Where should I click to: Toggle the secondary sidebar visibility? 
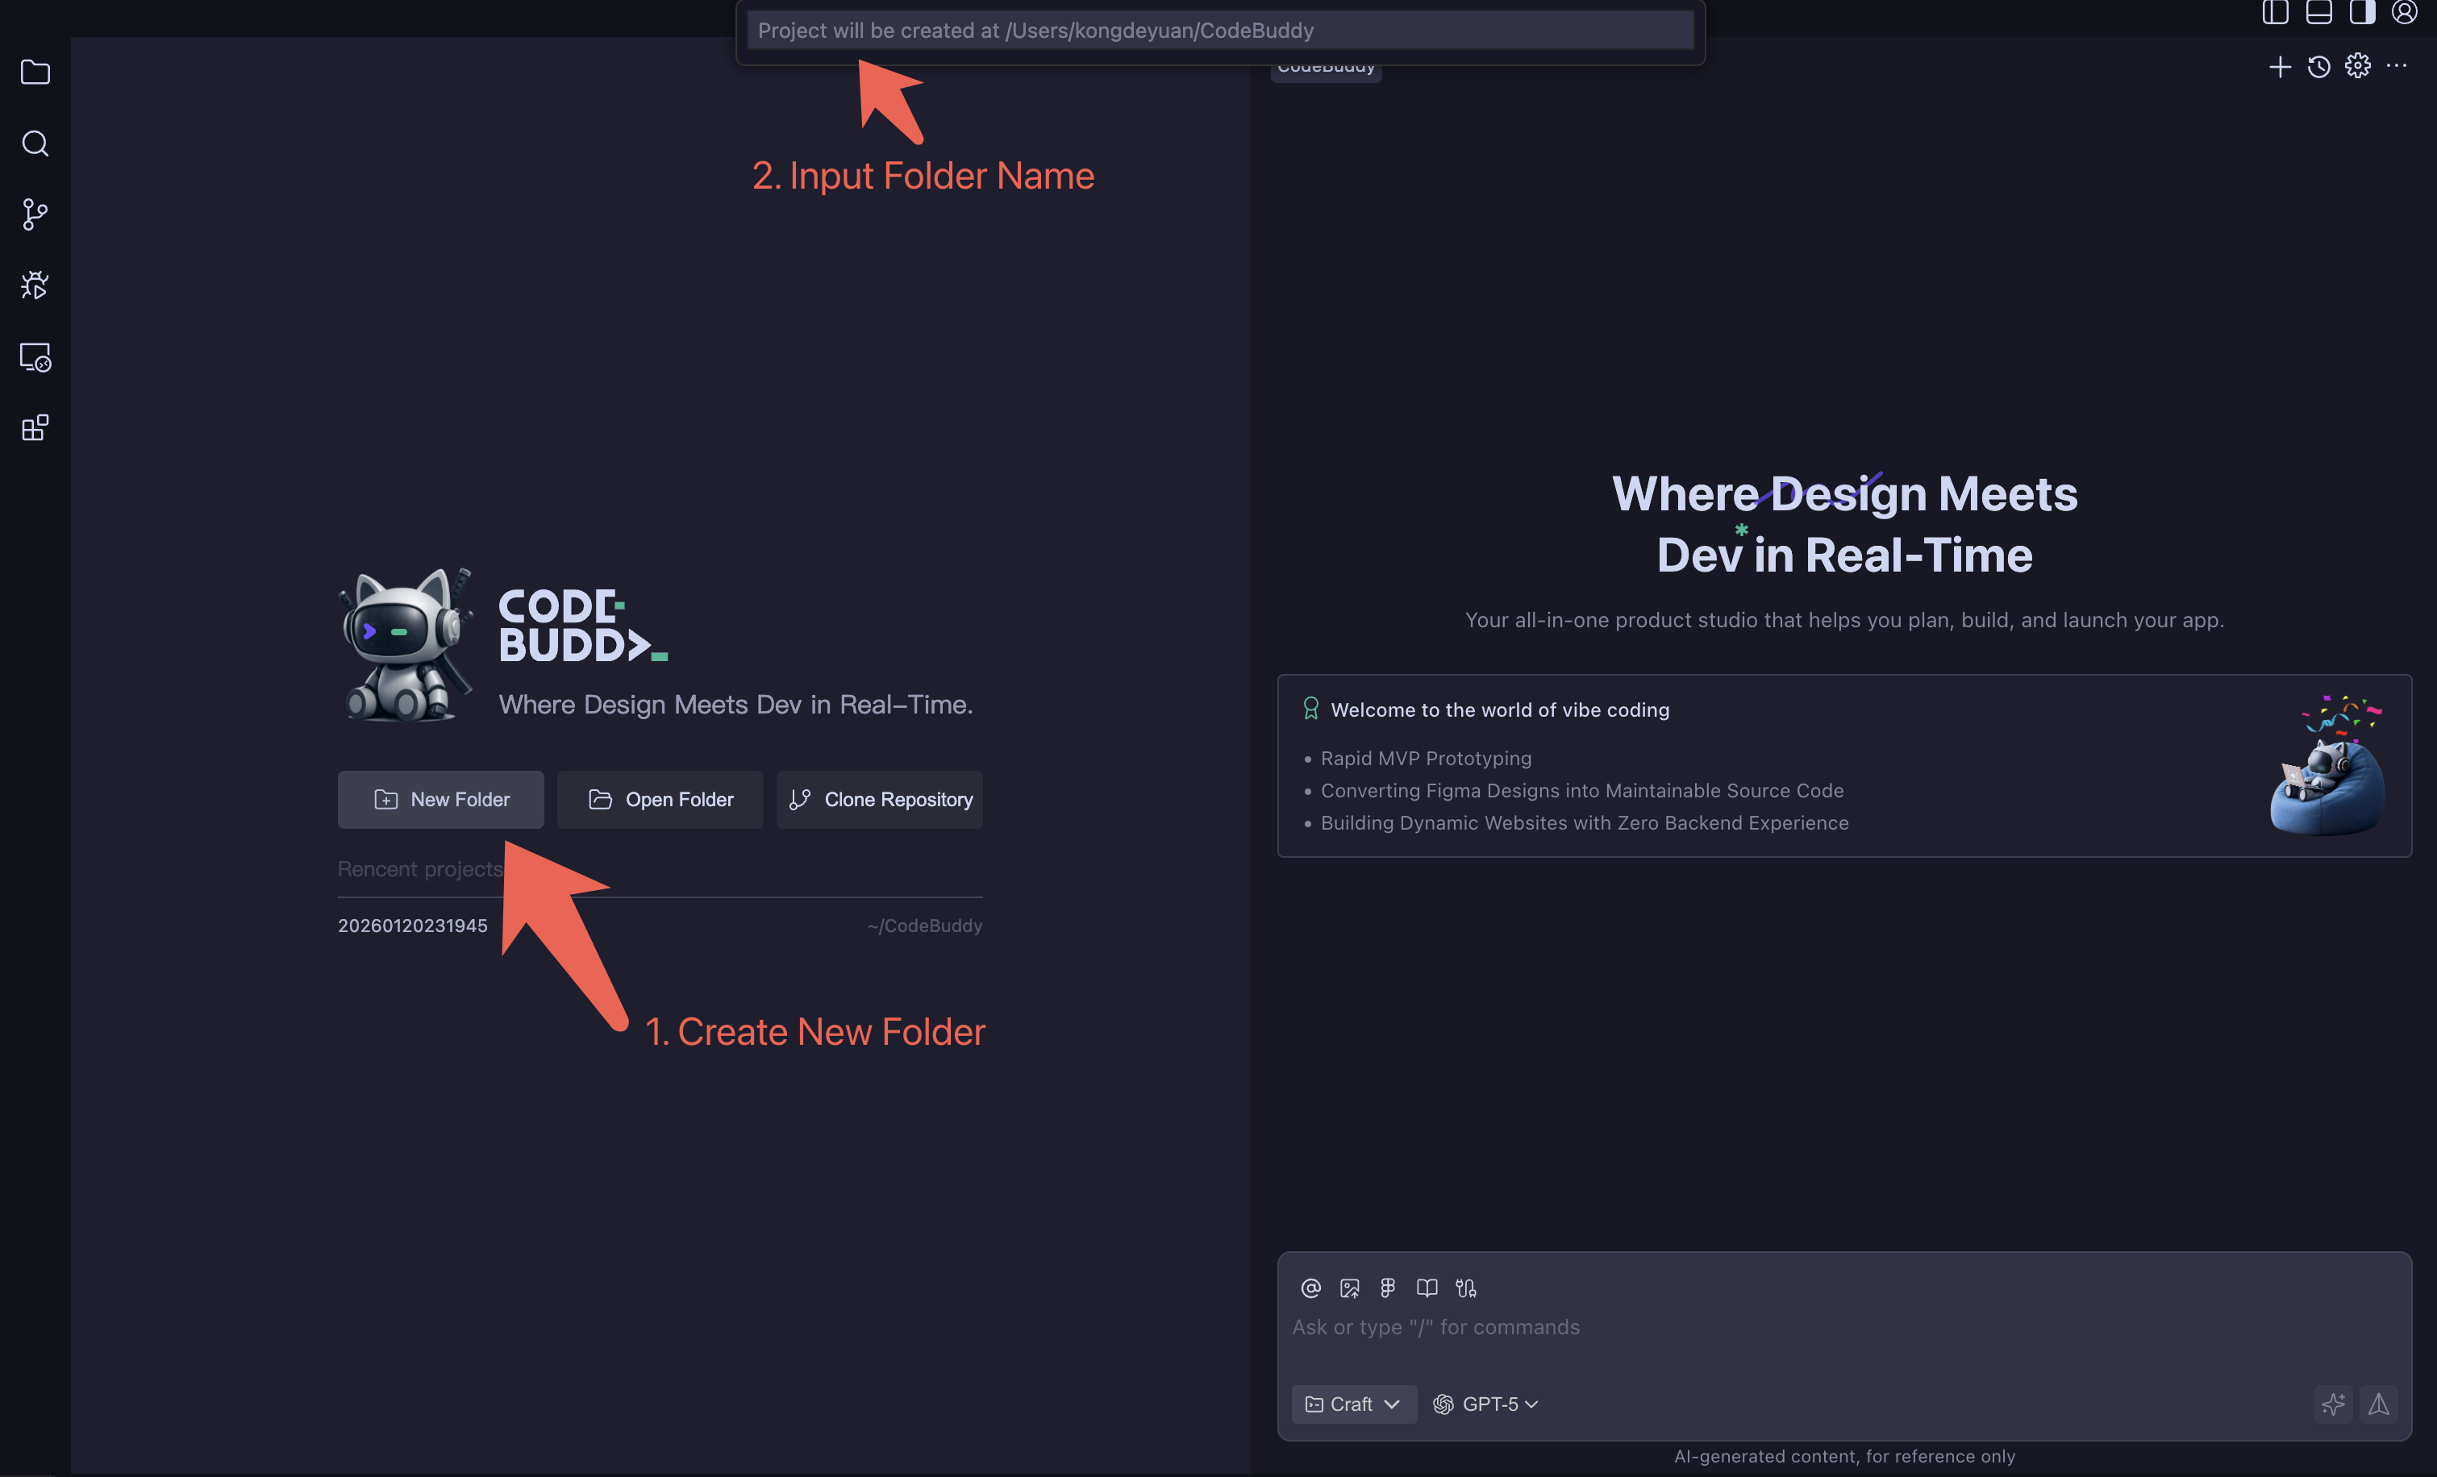click(x=2364, y=13)
